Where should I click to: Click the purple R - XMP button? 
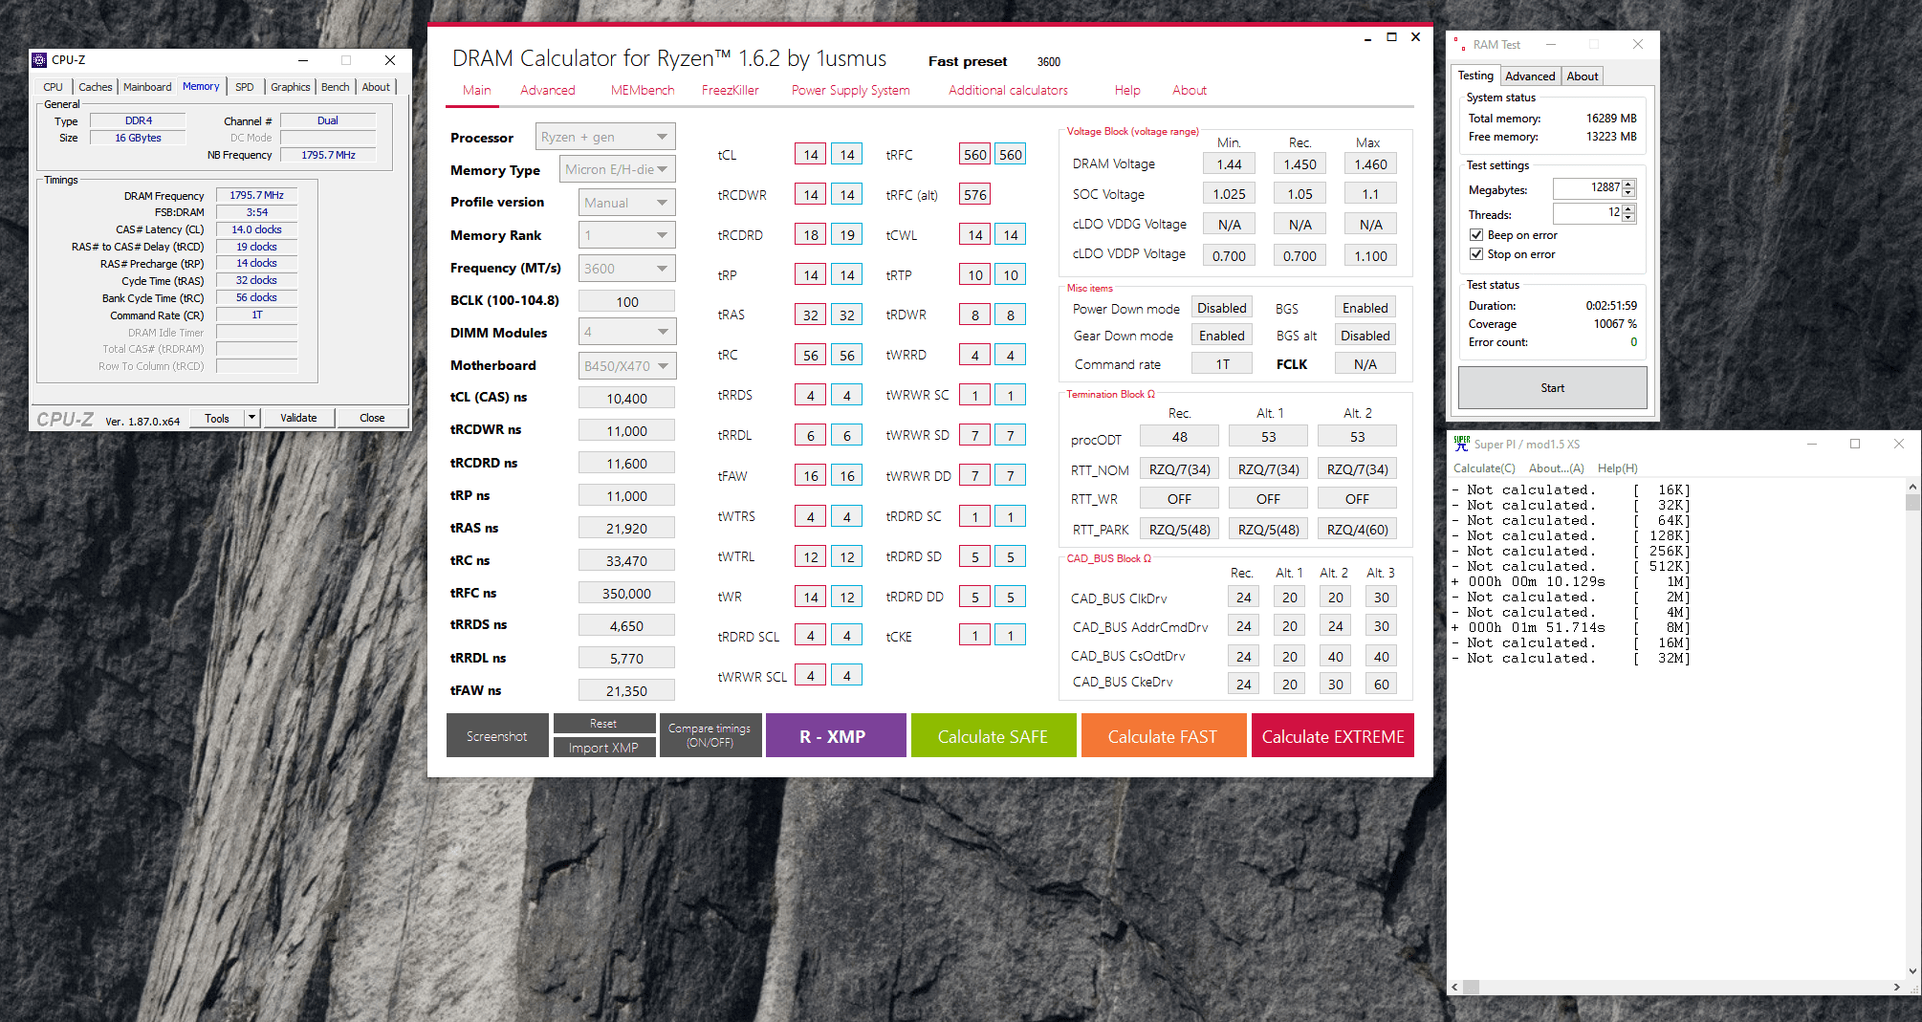[x=835, y=736]
